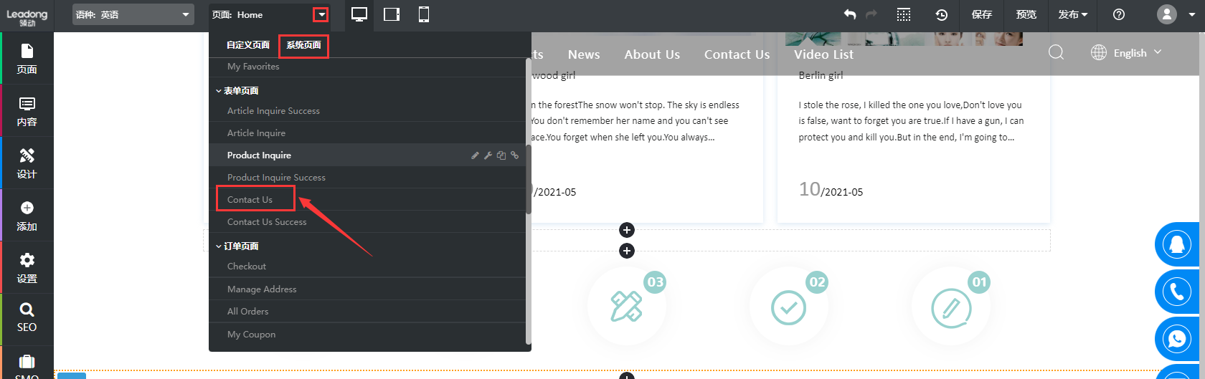Click the pencil edit icon for Product Inquire
Viewport: 1205px width, 379px height.
475,155
